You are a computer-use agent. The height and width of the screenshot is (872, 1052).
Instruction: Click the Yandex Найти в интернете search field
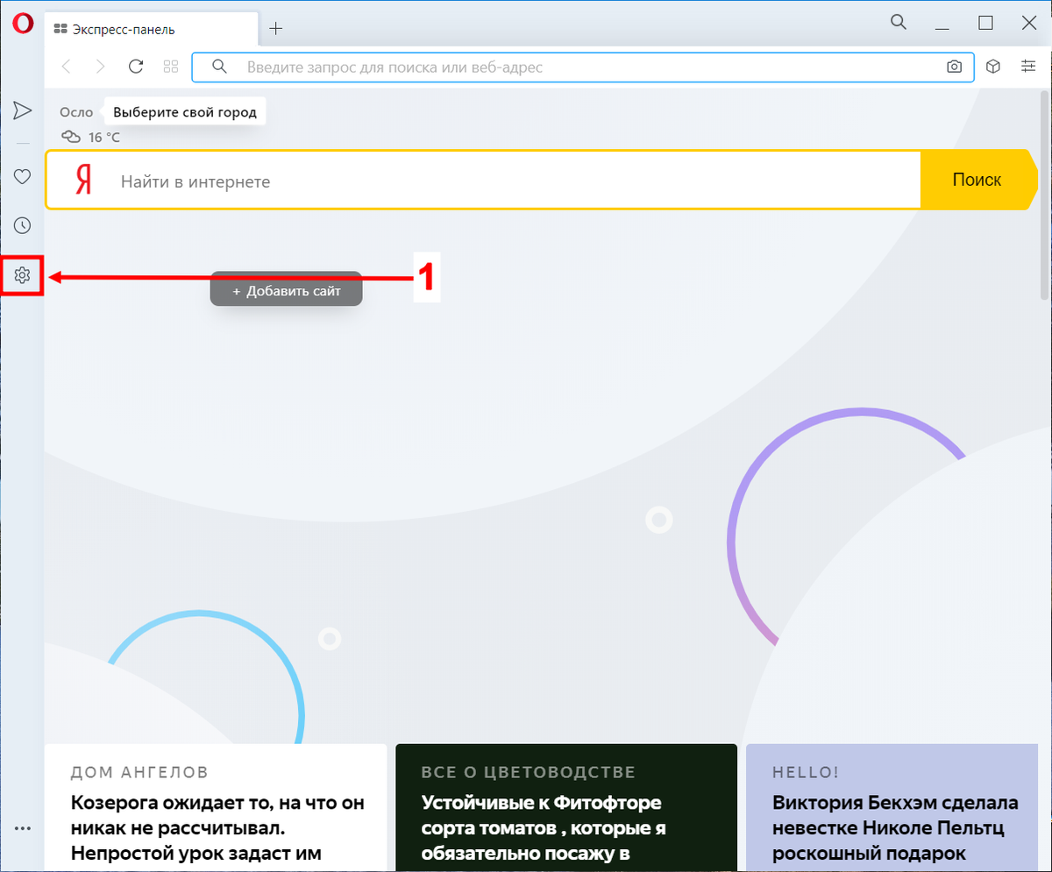pyautogui.click(x=351, y=180)
